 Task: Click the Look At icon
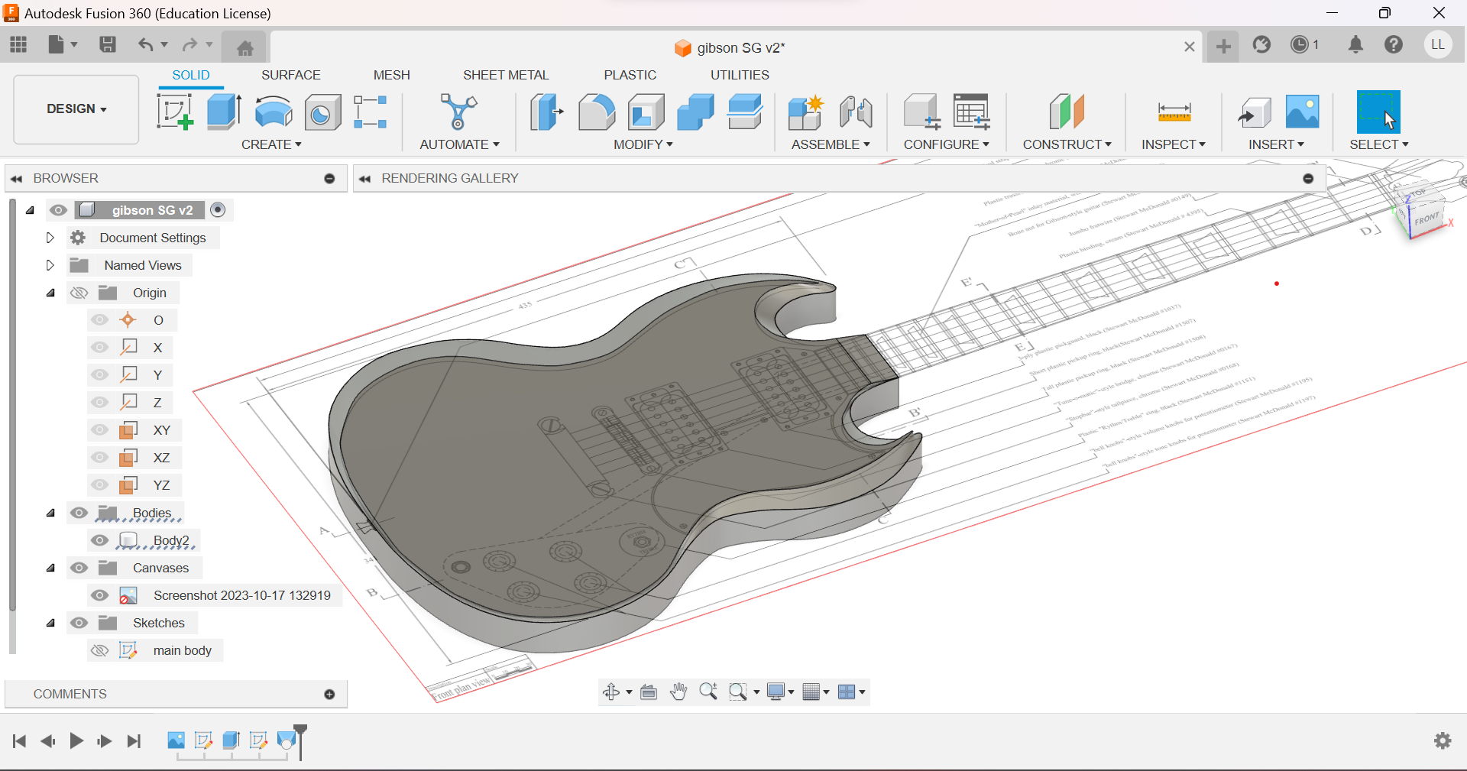(x=649, y=692)
